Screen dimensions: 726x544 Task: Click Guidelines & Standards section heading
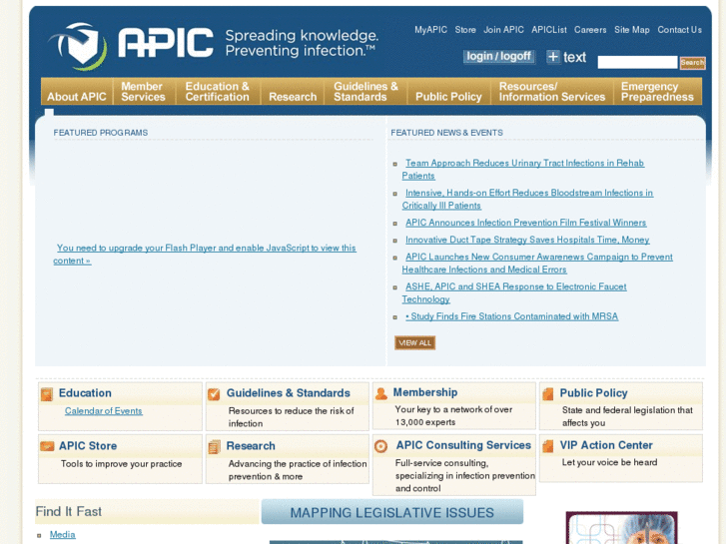[x=288, y=393]
